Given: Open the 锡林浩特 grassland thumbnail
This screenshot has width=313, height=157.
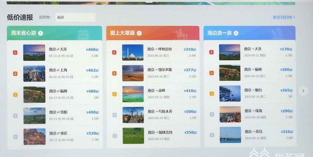Looking at the screenshot, I should pyautogui.click(x=133, y=136).
